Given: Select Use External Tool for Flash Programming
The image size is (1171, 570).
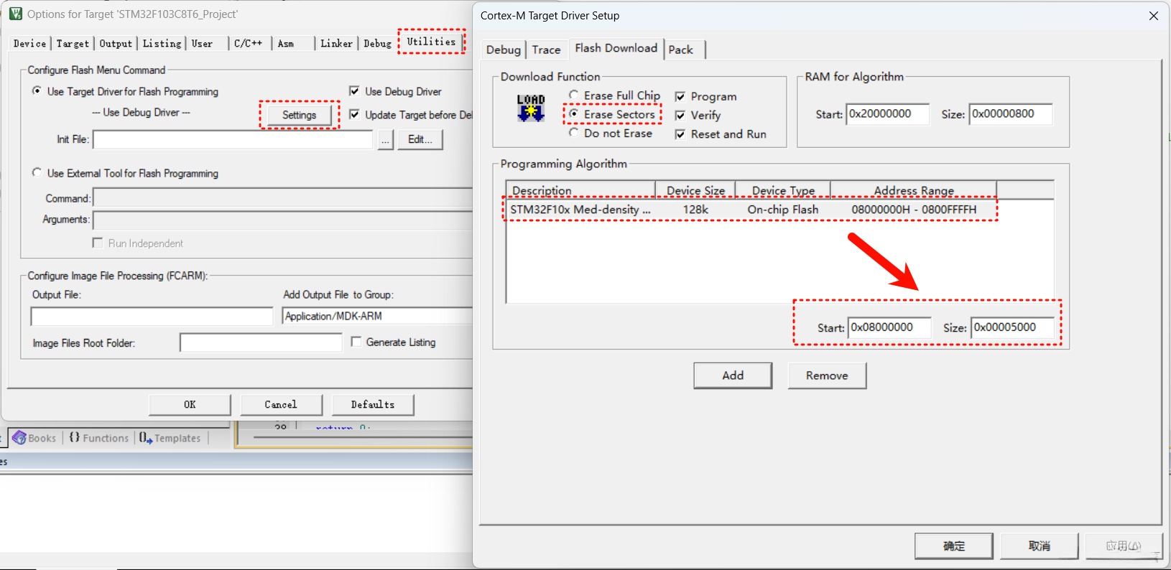Looking at the screenshot, I should pos(37,173).
